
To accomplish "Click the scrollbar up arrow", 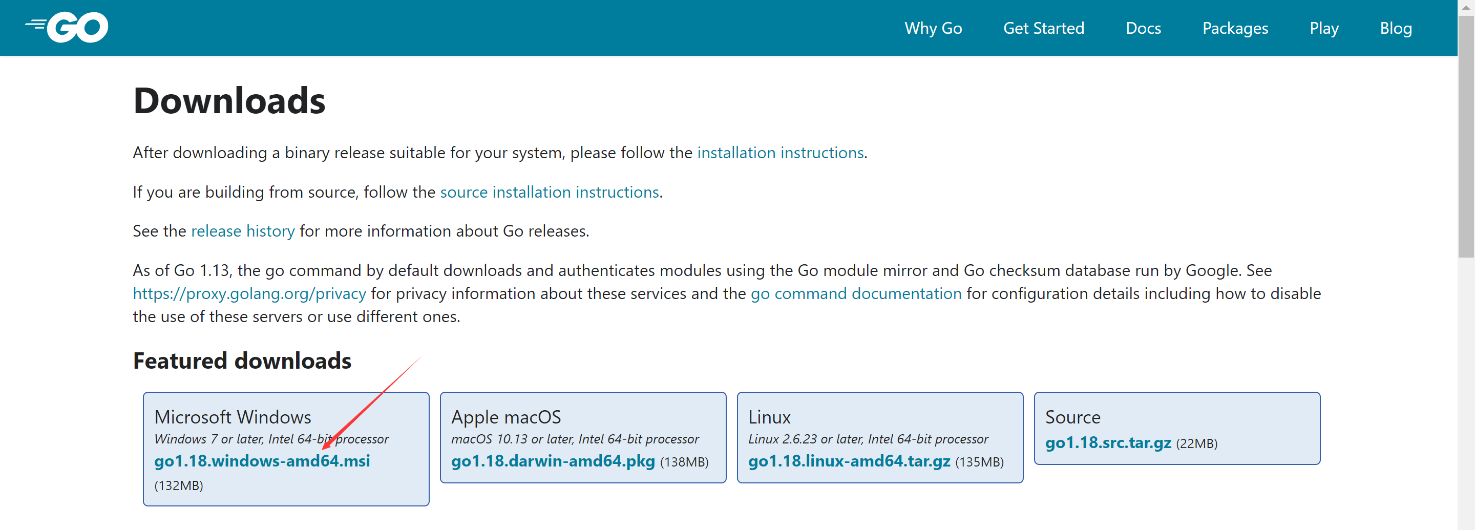I will 1466,8.
